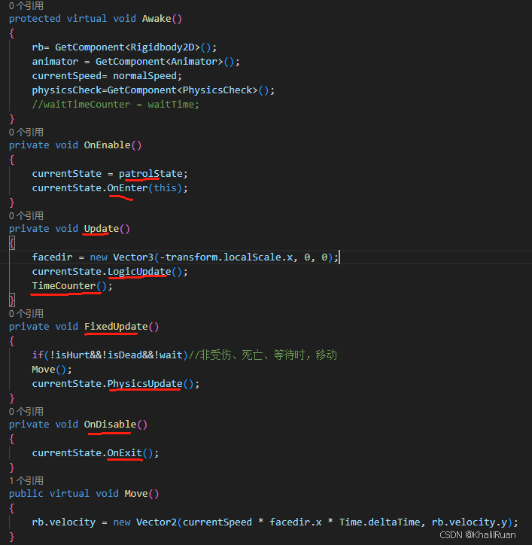Open the '1 个引用' references above Move

click(x=26, y=481)
